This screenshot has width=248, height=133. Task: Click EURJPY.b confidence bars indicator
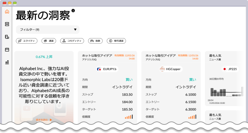(129, 117)
